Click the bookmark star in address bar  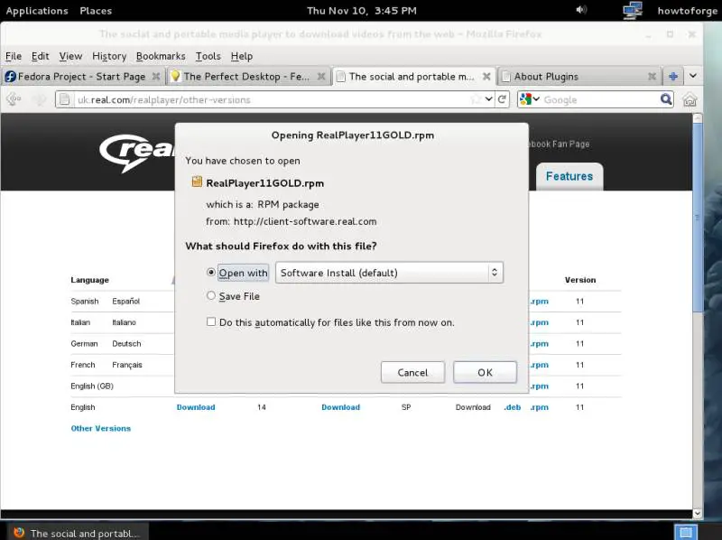476,99
